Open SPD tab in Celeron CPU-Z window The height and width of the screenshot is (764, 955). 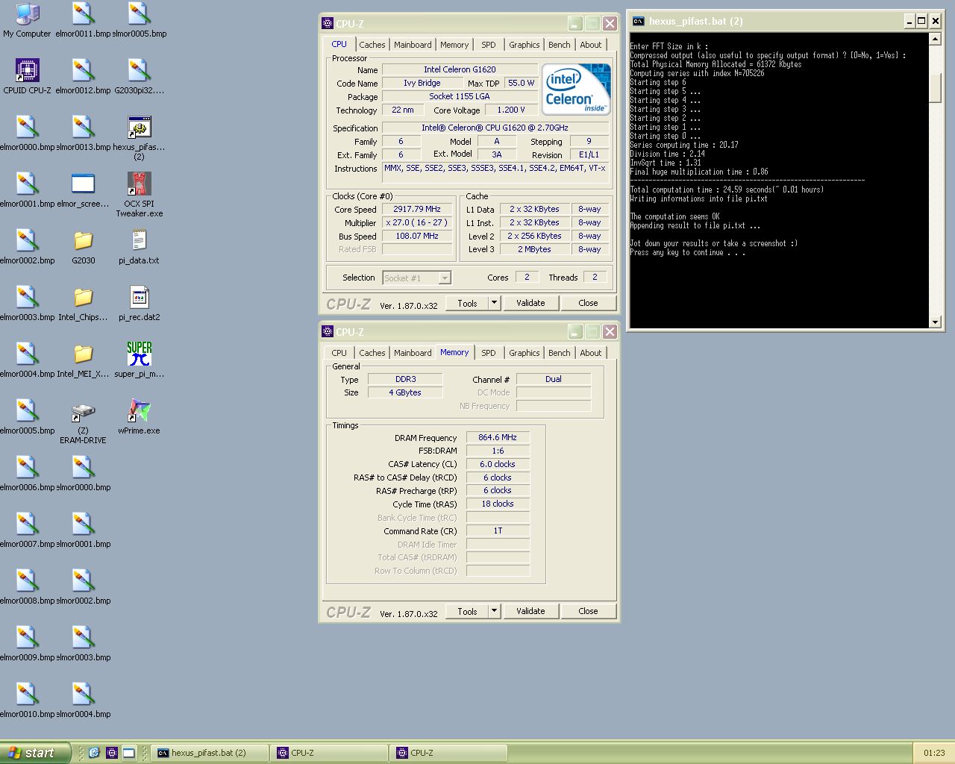[489, 45]
